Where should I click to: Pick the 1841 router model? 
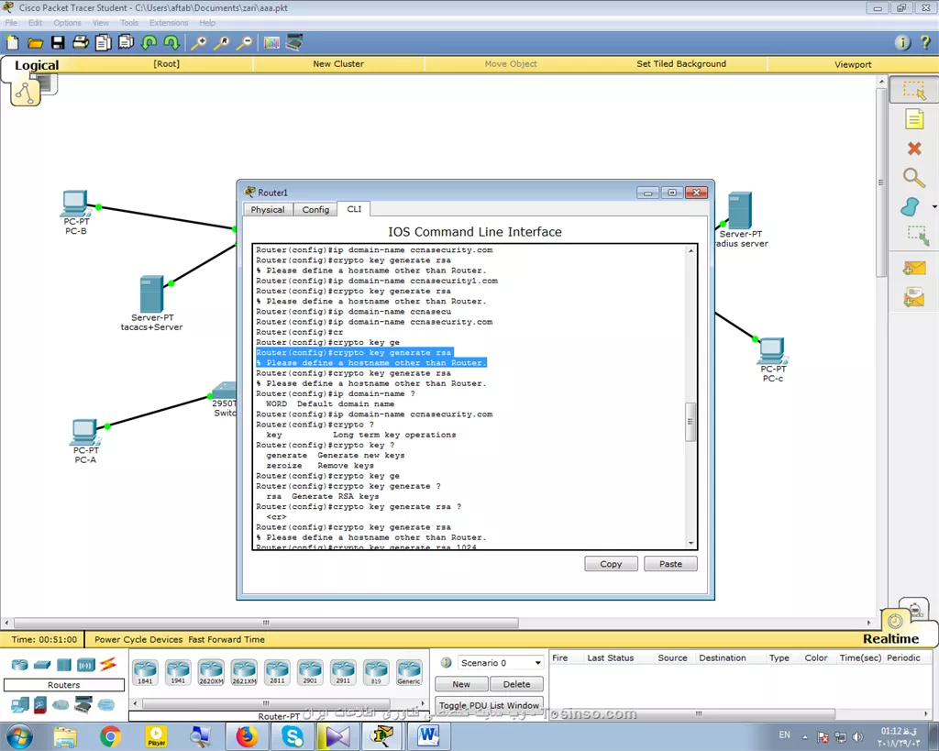click(145, 672)
